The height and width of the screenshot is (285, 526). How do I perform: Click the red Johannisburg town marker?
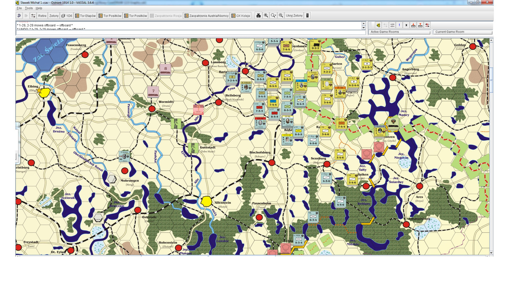(406, 225)
